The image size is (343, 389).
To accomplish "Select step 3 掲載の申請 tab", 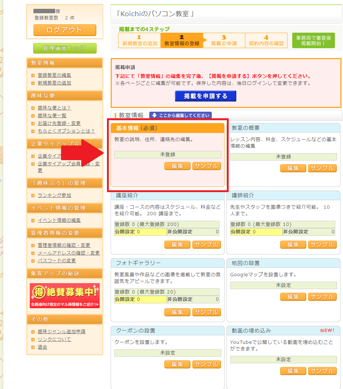I will coord(224,40).
